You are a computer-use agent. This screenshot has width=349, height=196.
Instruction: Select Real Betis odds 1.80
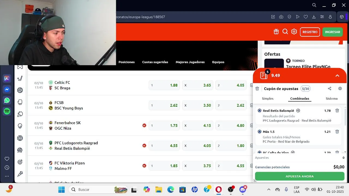[231, 146]
